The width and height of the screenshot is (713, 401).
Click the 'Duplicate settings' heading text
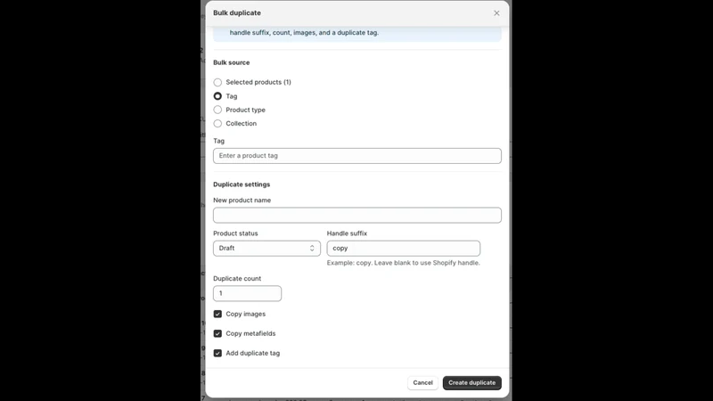242,184
